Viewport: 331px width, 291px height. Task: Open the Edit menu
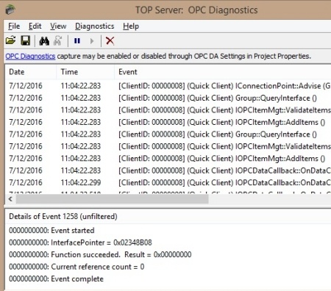coord(35,26)
